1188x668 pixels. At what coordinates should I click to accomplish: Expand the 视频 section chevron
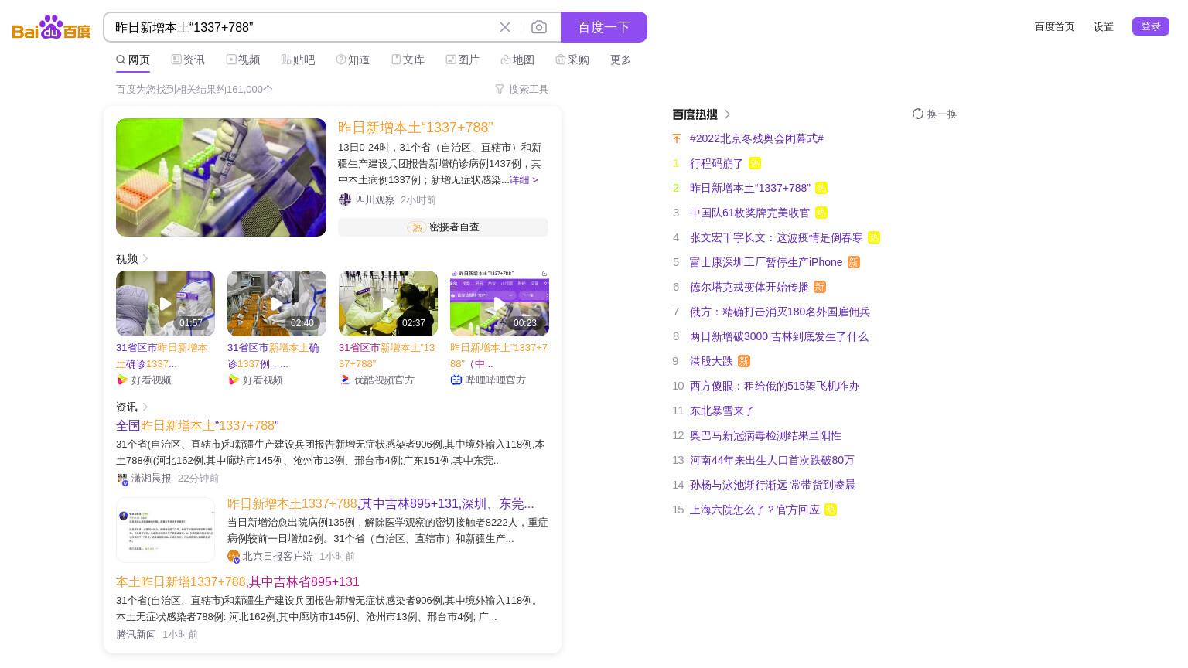(145, 258)
